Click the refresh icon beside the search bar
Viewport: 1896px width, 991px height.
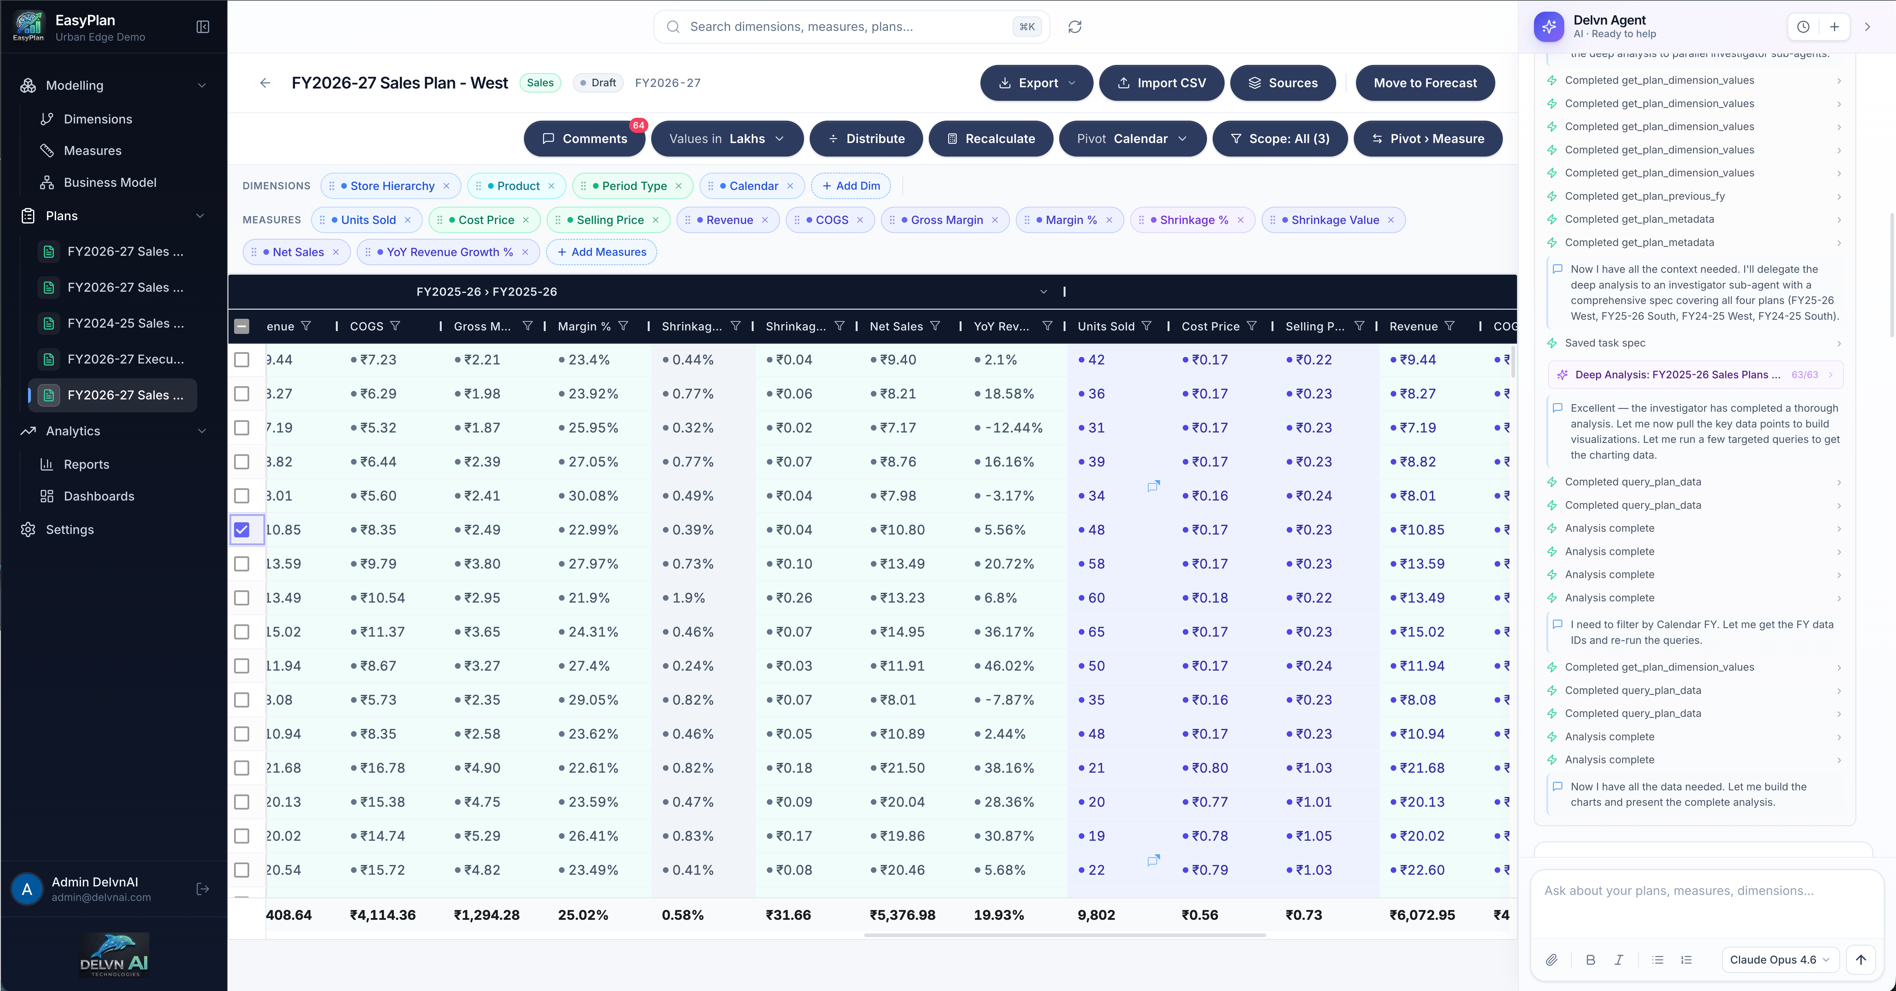pos(1075,27)
